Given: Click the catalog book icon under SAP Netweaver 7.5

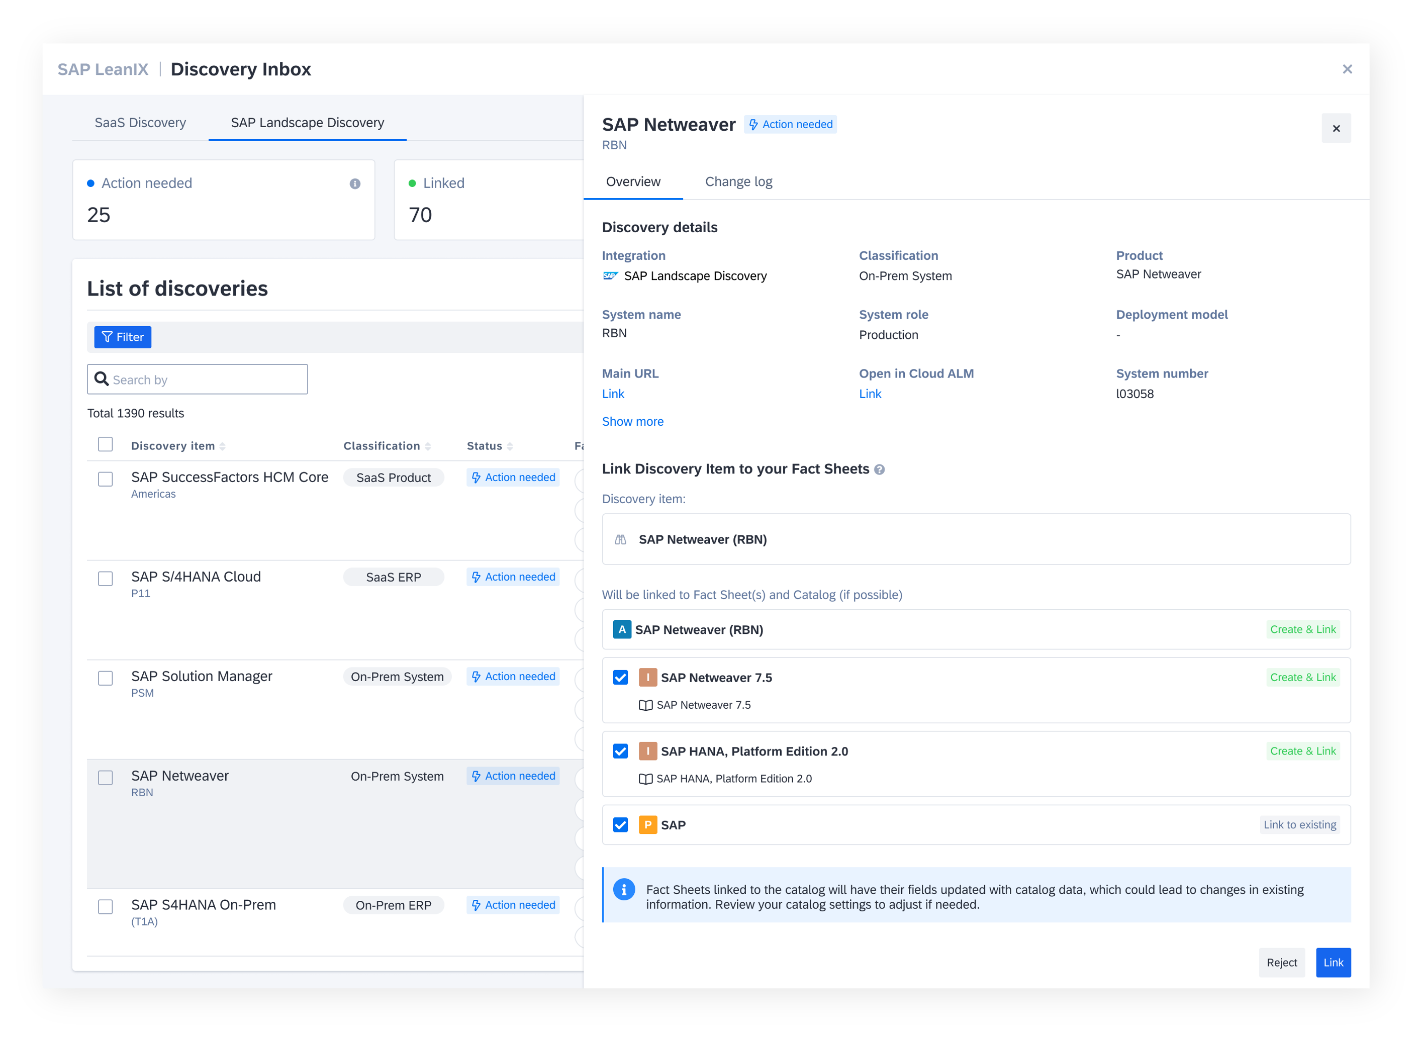Looking at the screenshot, I should (645, 705).
